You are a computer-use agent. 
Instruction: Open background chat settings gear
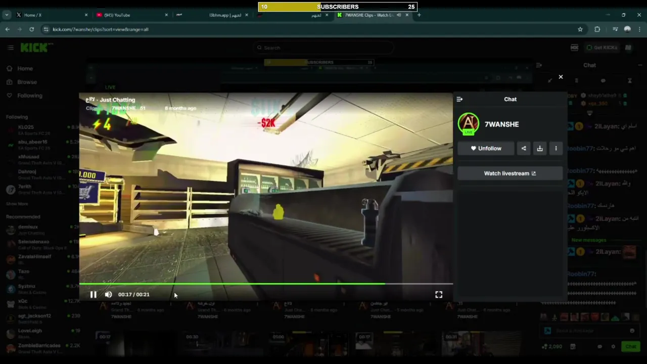pos(613,346)
